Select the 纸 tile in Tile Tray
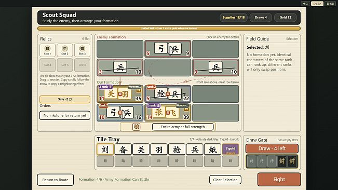The image size is (338, 190). (212, 149)
